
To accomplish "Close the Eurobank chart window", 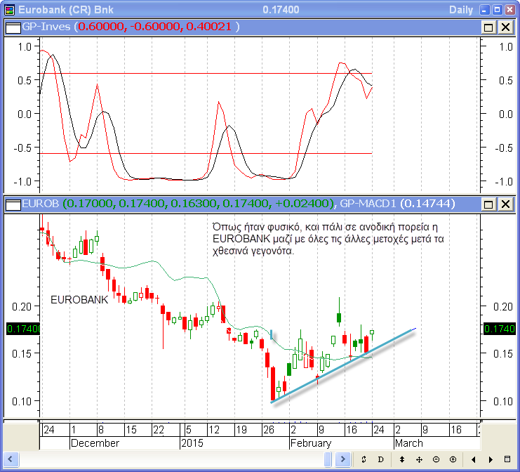I will (509, 10).
